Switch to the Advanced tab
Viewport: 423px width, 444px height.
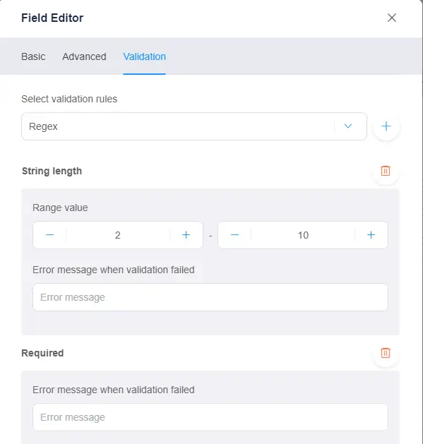tap(84, 56)
